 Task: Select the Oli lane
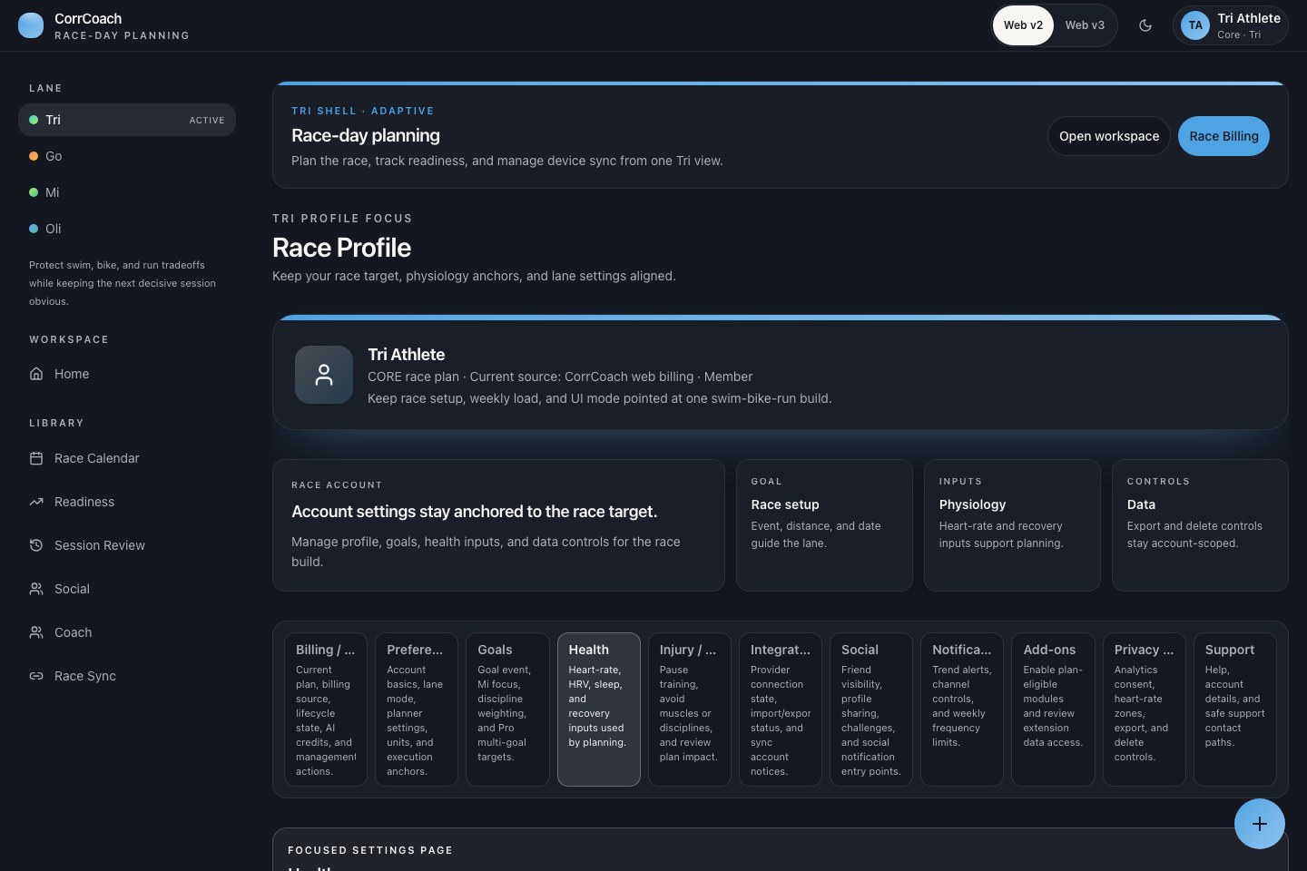tap(127, 229)
